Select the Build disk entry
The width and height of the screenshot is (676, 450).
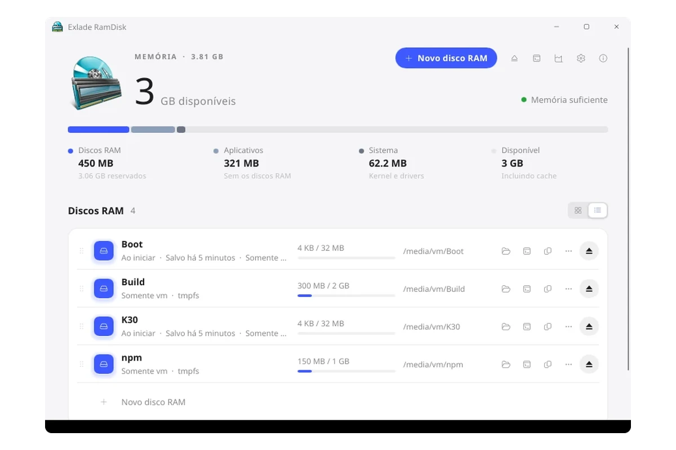[338, 289]
